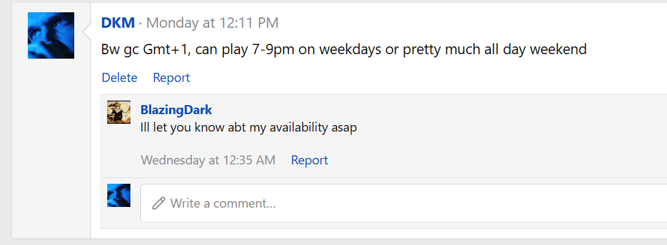Open BlazingDark's small avatar picture
The width and height of the screenshot is (667, 245).
(119, 112)
